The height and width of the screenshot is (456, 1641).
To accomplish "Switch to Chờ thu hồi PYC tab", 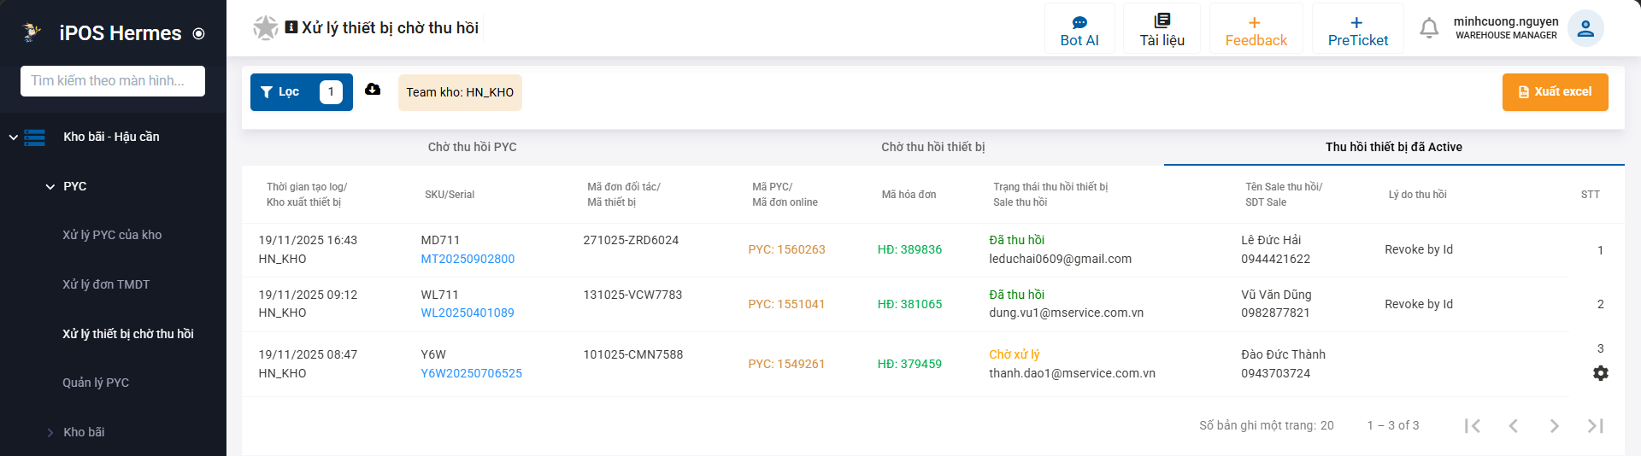I will (x=472, y=147).
